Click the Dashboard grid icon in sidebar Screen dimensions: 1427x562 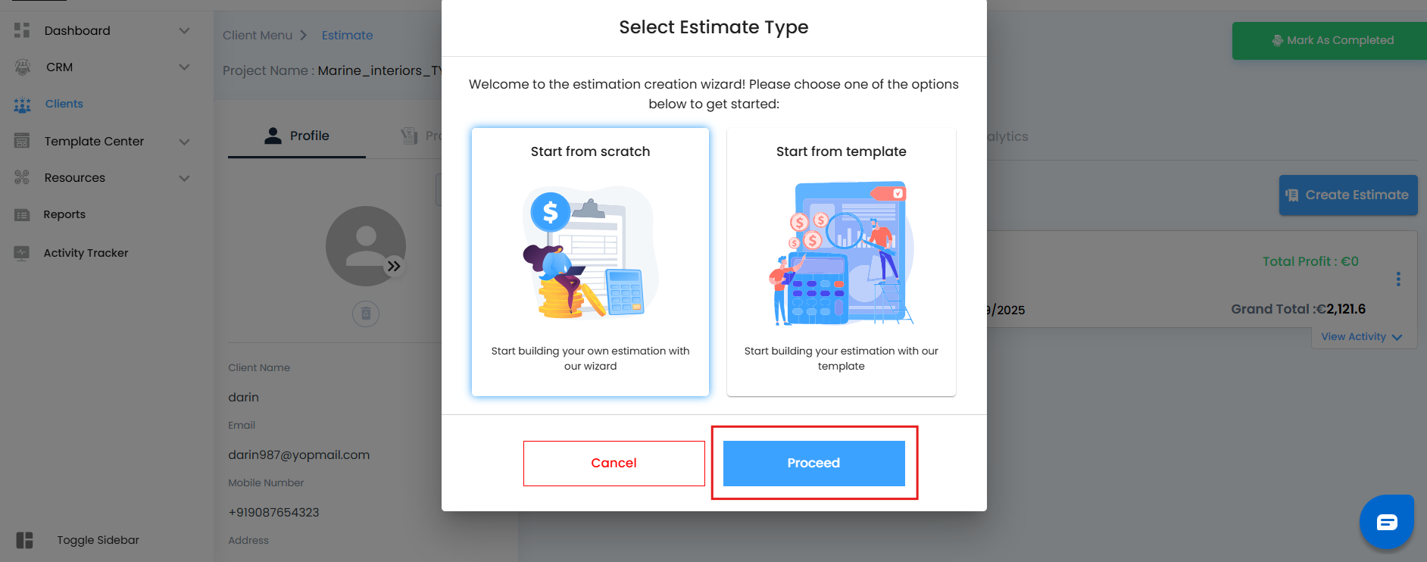[x=22, y=30]
